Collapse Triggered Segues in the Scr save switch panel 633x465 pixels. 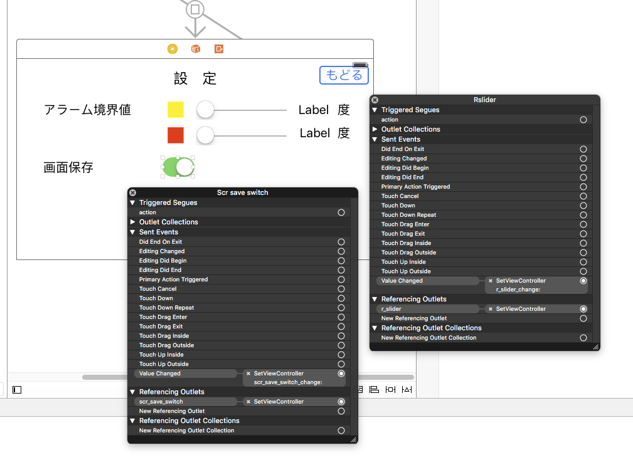(132, 202)
